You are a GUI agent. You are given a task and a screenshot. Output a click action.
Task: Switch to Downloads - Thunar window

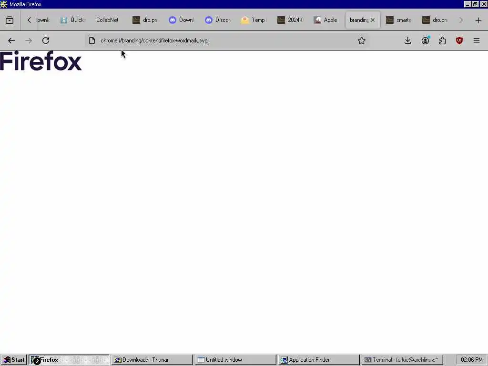[152, 360]
